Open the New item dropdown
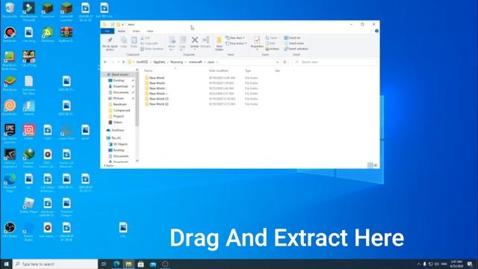478x269 pixels. (235, 38)
